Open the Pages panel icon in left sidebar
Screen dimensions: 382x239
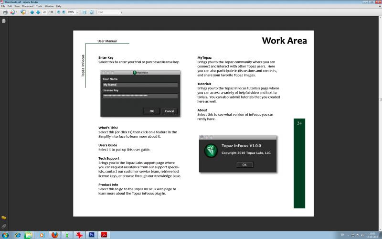pos(4,21)
